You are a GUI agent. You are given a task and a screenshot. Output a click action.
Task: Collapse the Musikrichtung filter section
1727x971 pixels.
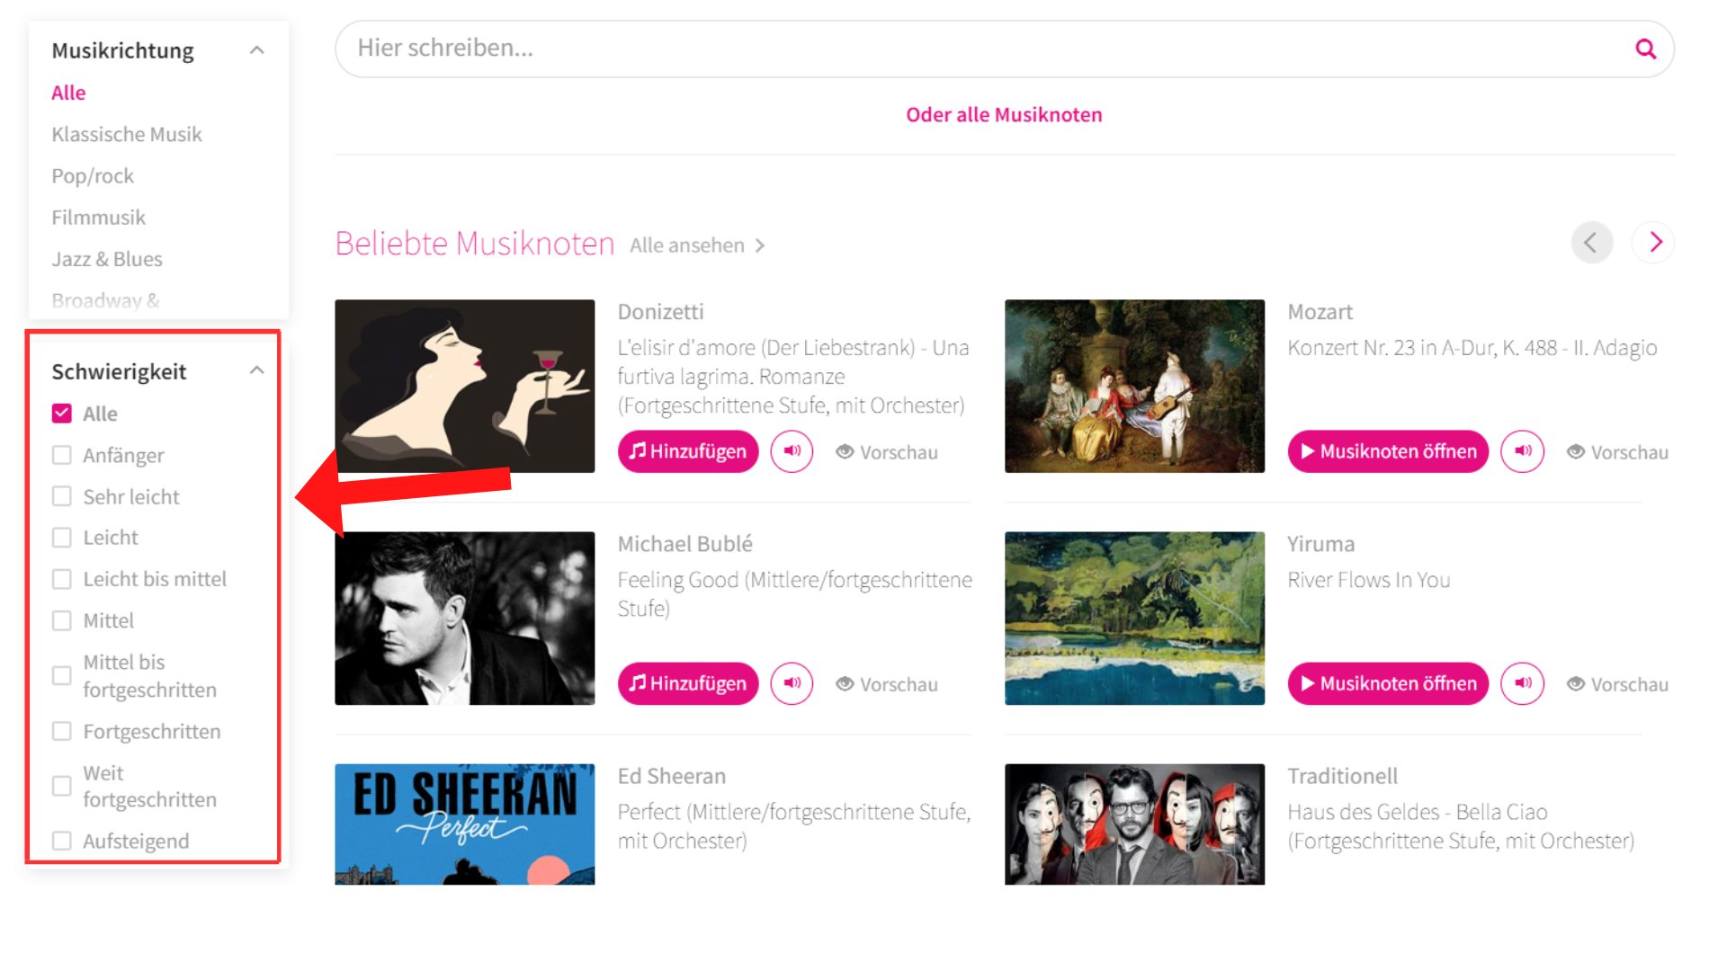click(256, 50)
